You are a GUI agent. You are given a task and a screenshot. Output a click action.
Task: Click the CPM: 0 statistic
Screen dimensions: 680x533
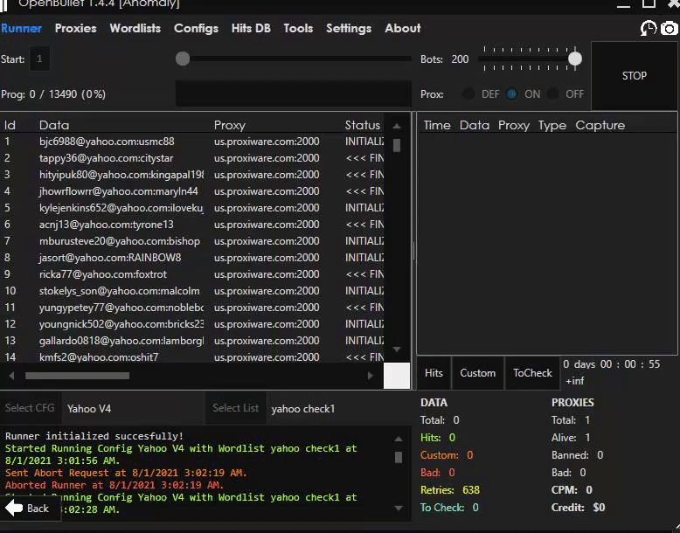pyautogui.click(x=572, y=490)
